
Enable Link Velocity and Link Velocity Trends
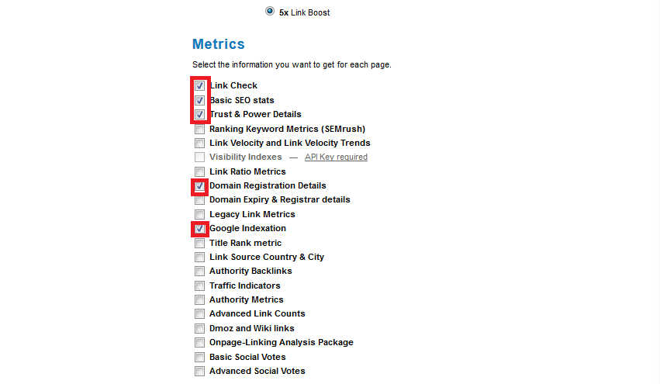pyautogui.click(x=200, y=144)
